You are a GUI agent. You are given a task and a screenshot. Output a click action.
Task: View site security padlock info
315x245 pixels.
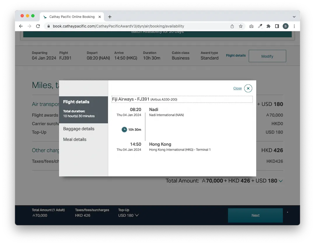48,26
